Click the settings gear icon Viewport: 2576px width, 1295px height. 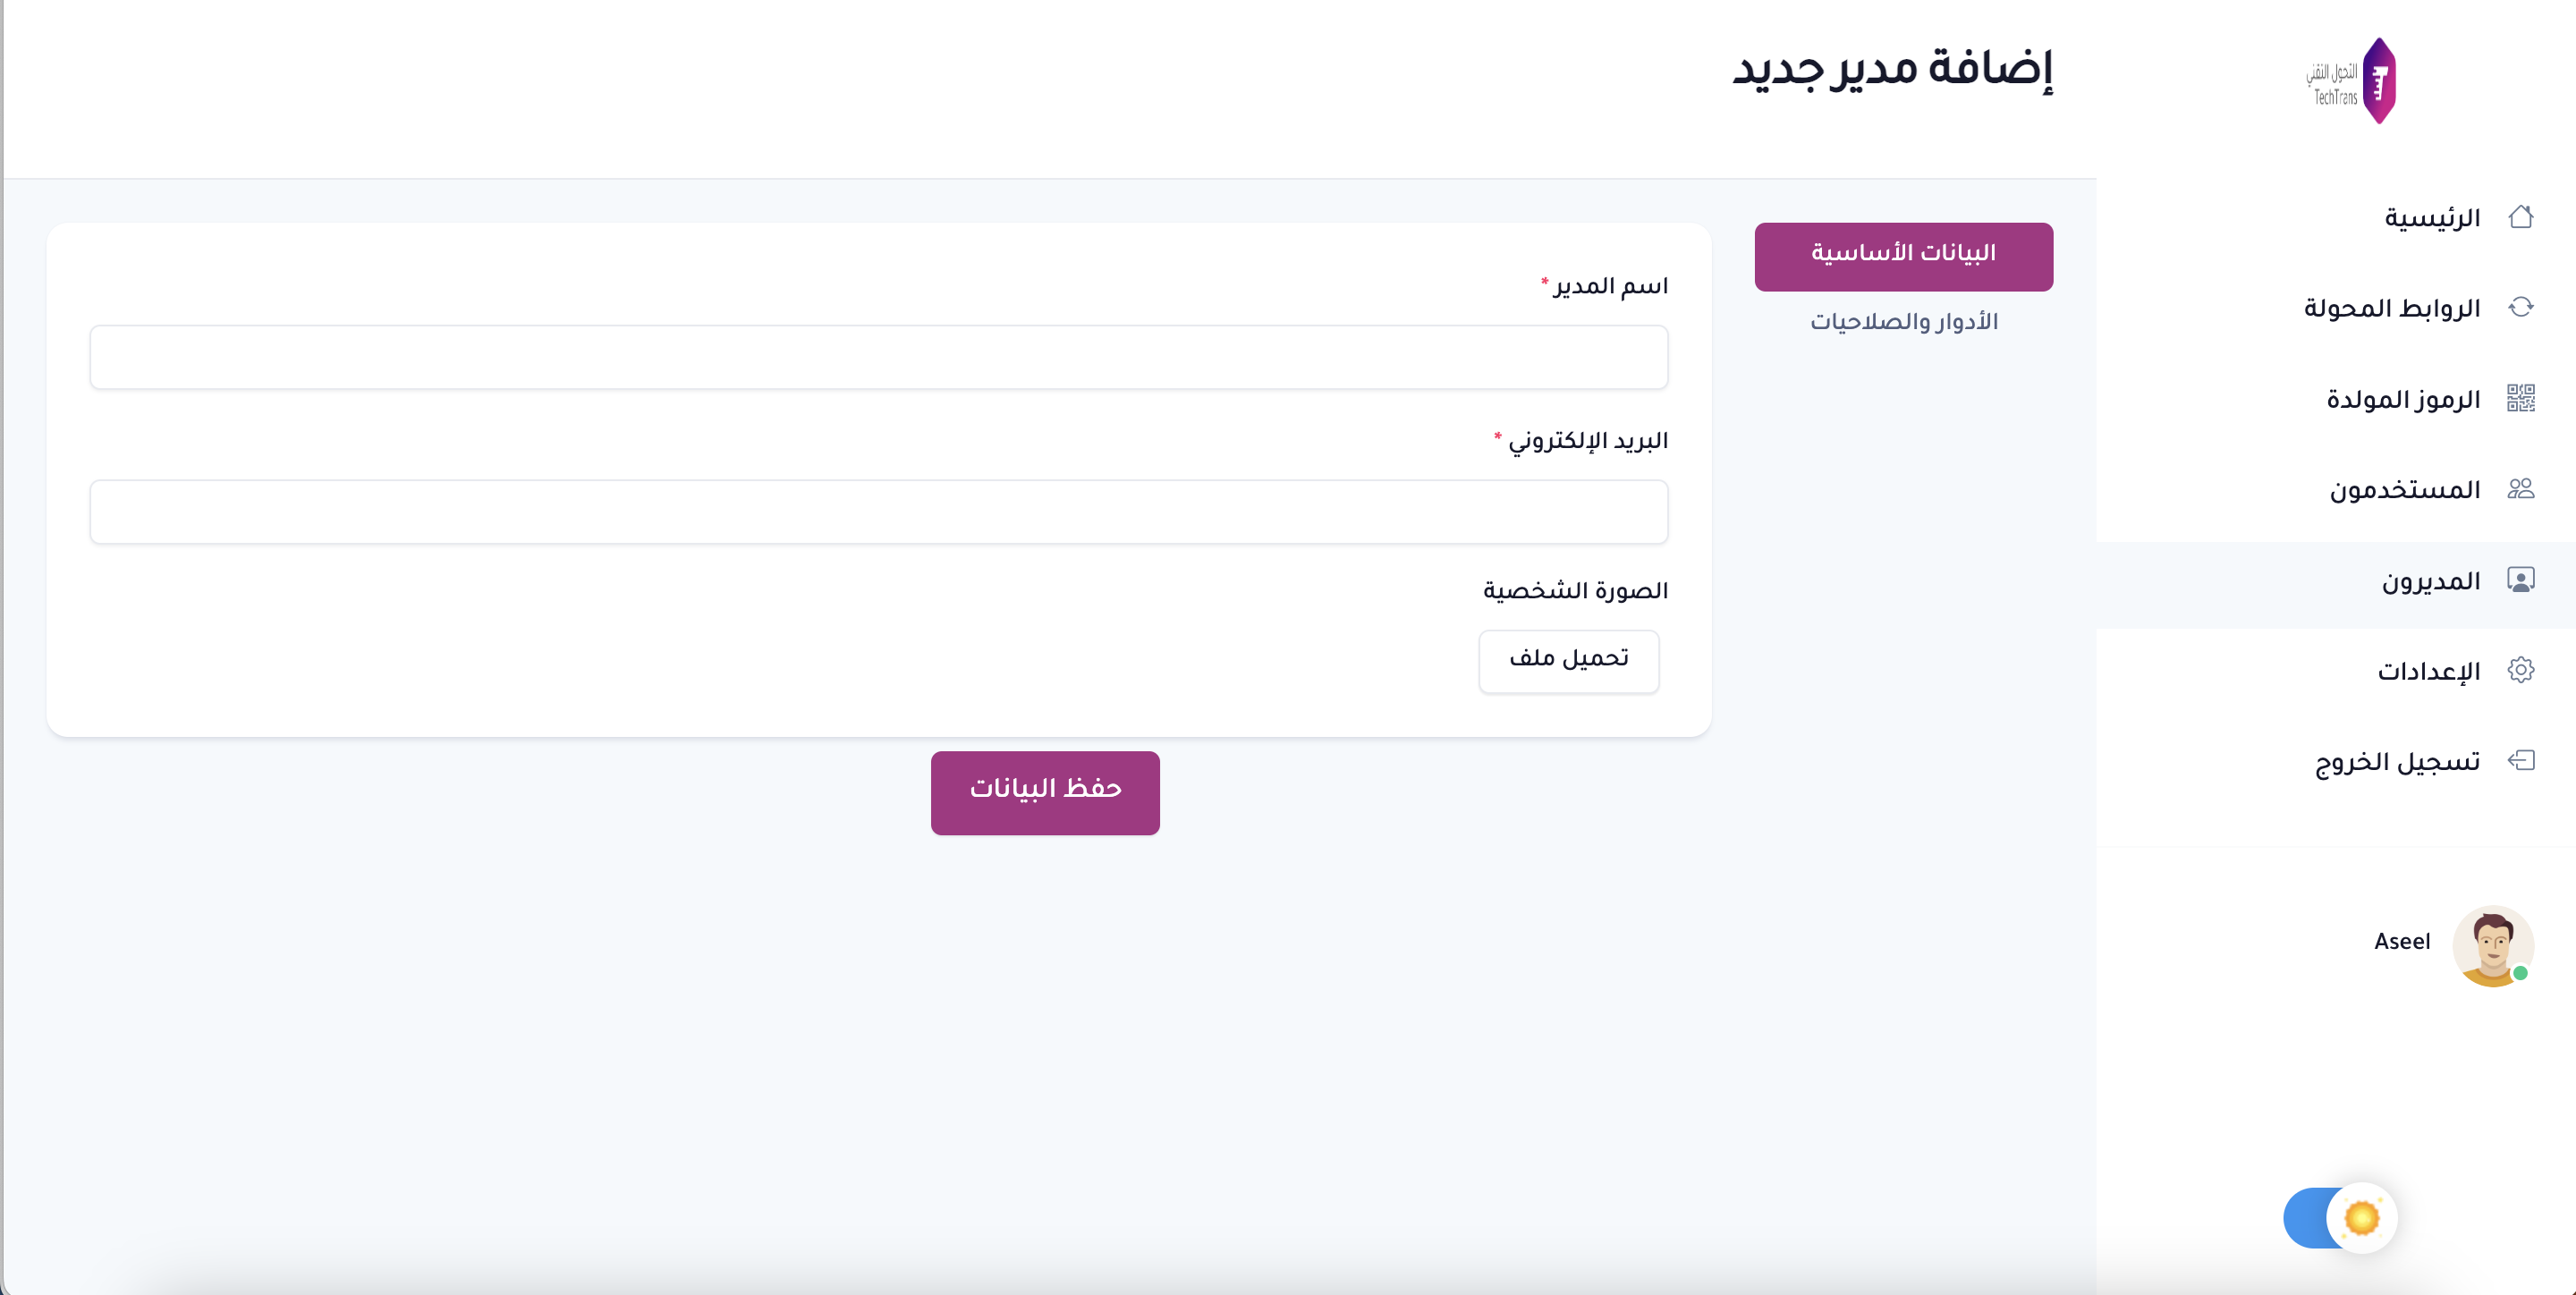(2520, 670)
